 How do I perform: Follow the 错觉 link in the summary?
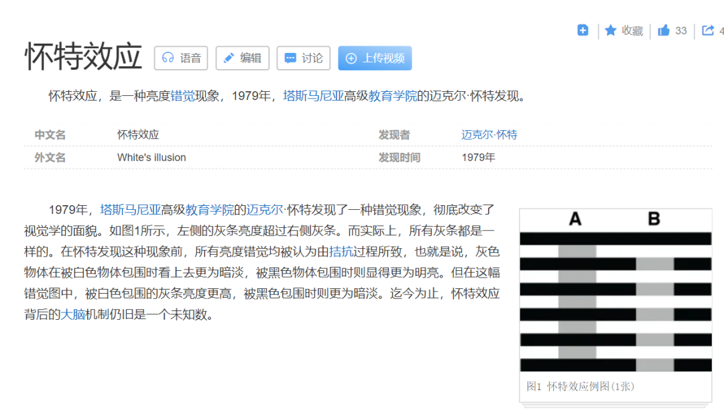[x=183, y=96]
